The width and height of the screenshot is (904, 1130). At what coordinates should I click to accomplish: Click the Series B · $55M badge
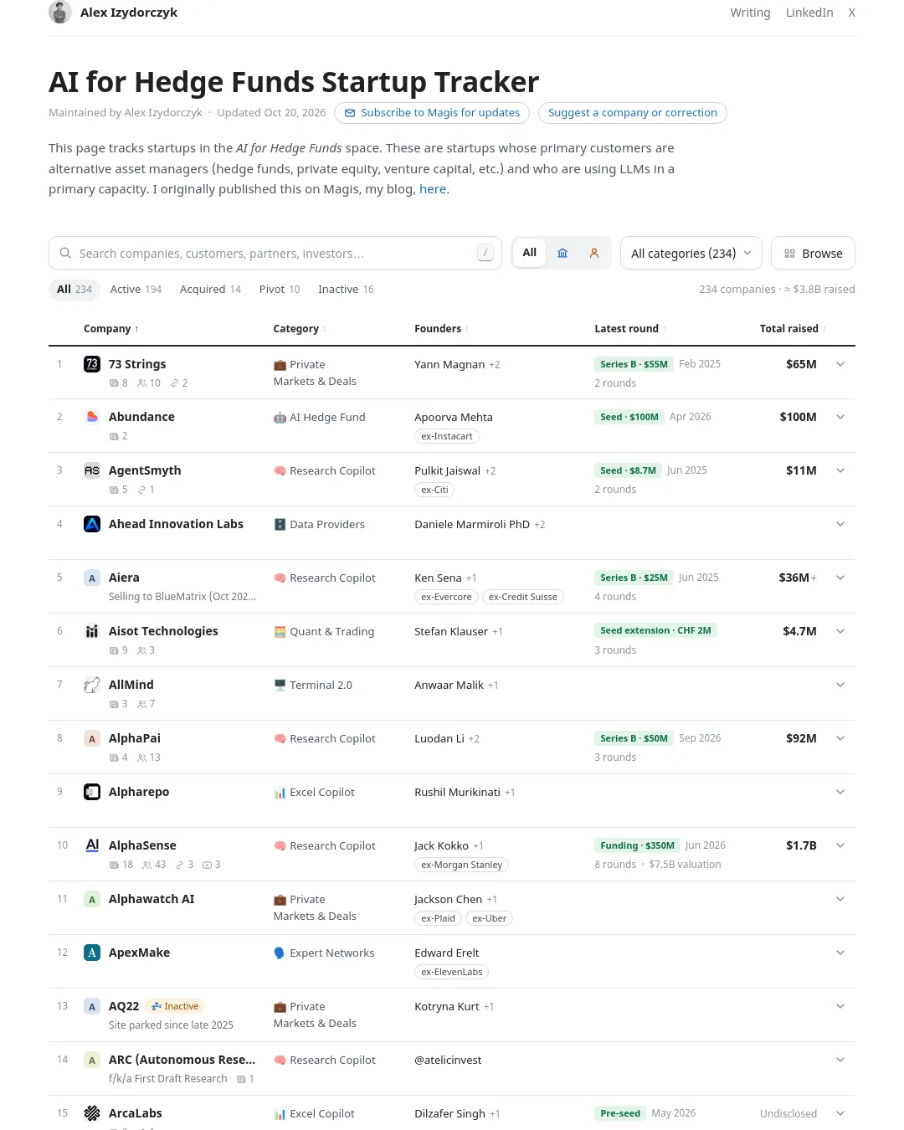coord(634,364)
